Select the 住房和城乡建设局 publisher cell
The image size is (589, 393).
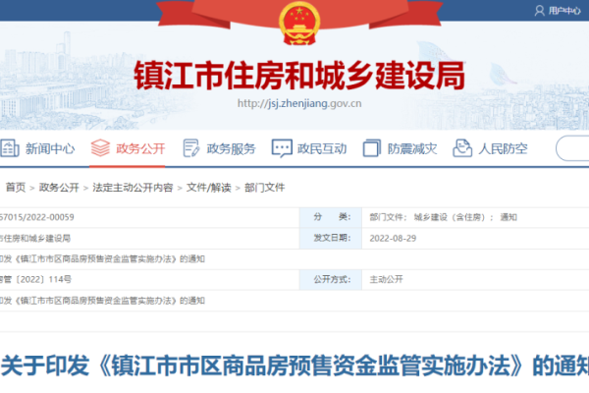149,238
